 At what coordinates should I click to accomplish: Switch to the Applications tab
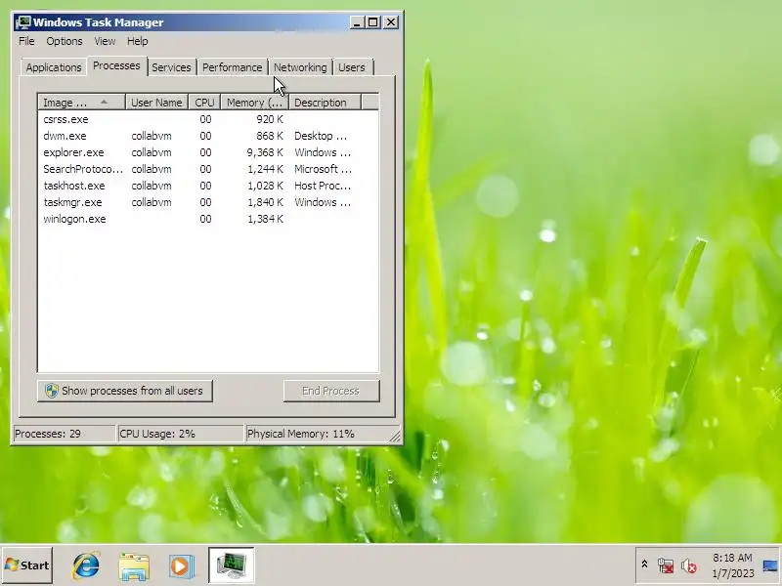click(x=54, y=67)
